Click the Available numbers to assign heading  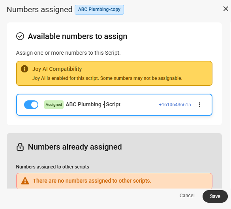click(77, 36)
